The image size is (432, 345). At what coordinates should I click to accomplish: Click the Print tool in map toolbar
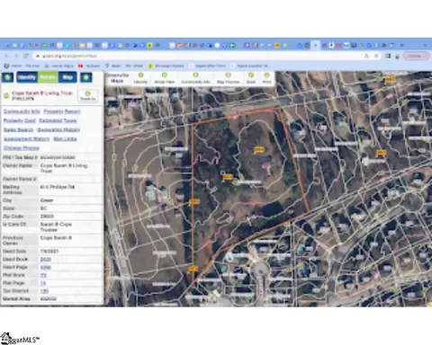(266, 78)
